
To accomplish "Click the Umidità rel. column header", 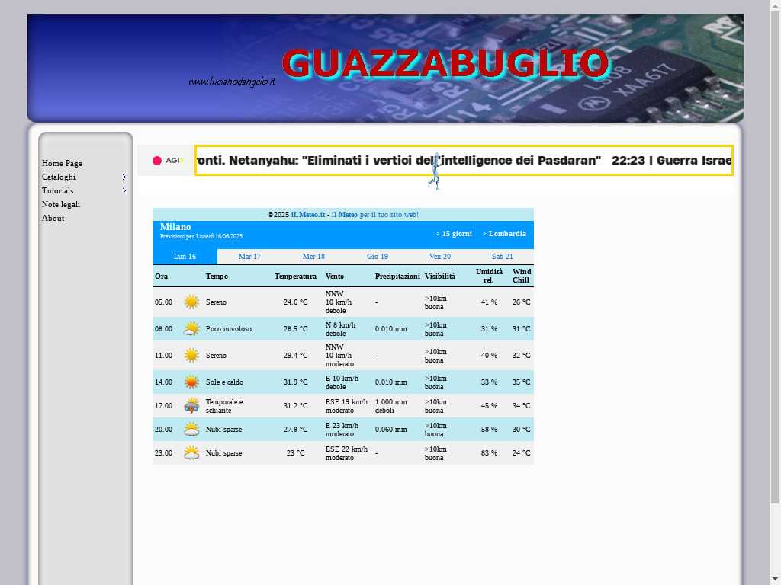I will click(489, 276).
